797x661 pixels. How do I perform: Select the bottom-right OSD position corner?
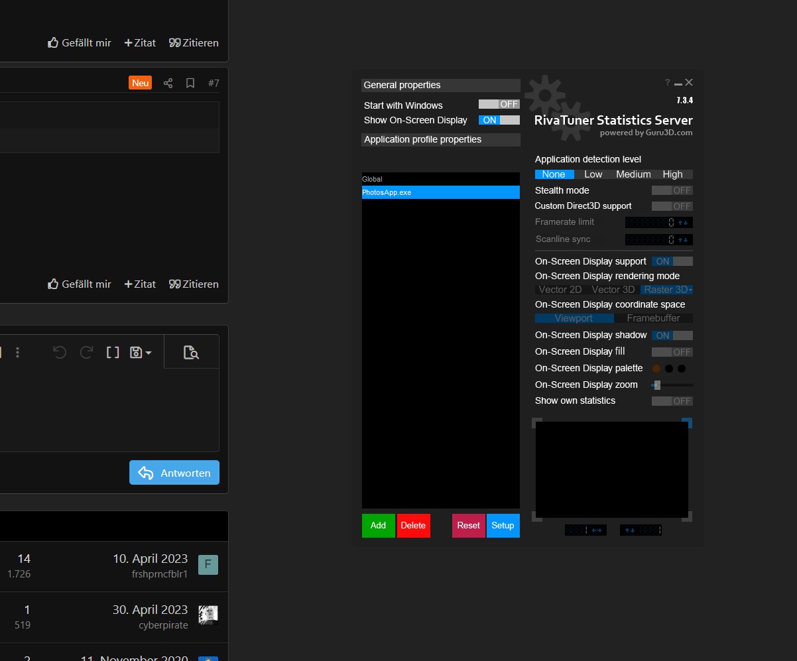tap(687, 516)
